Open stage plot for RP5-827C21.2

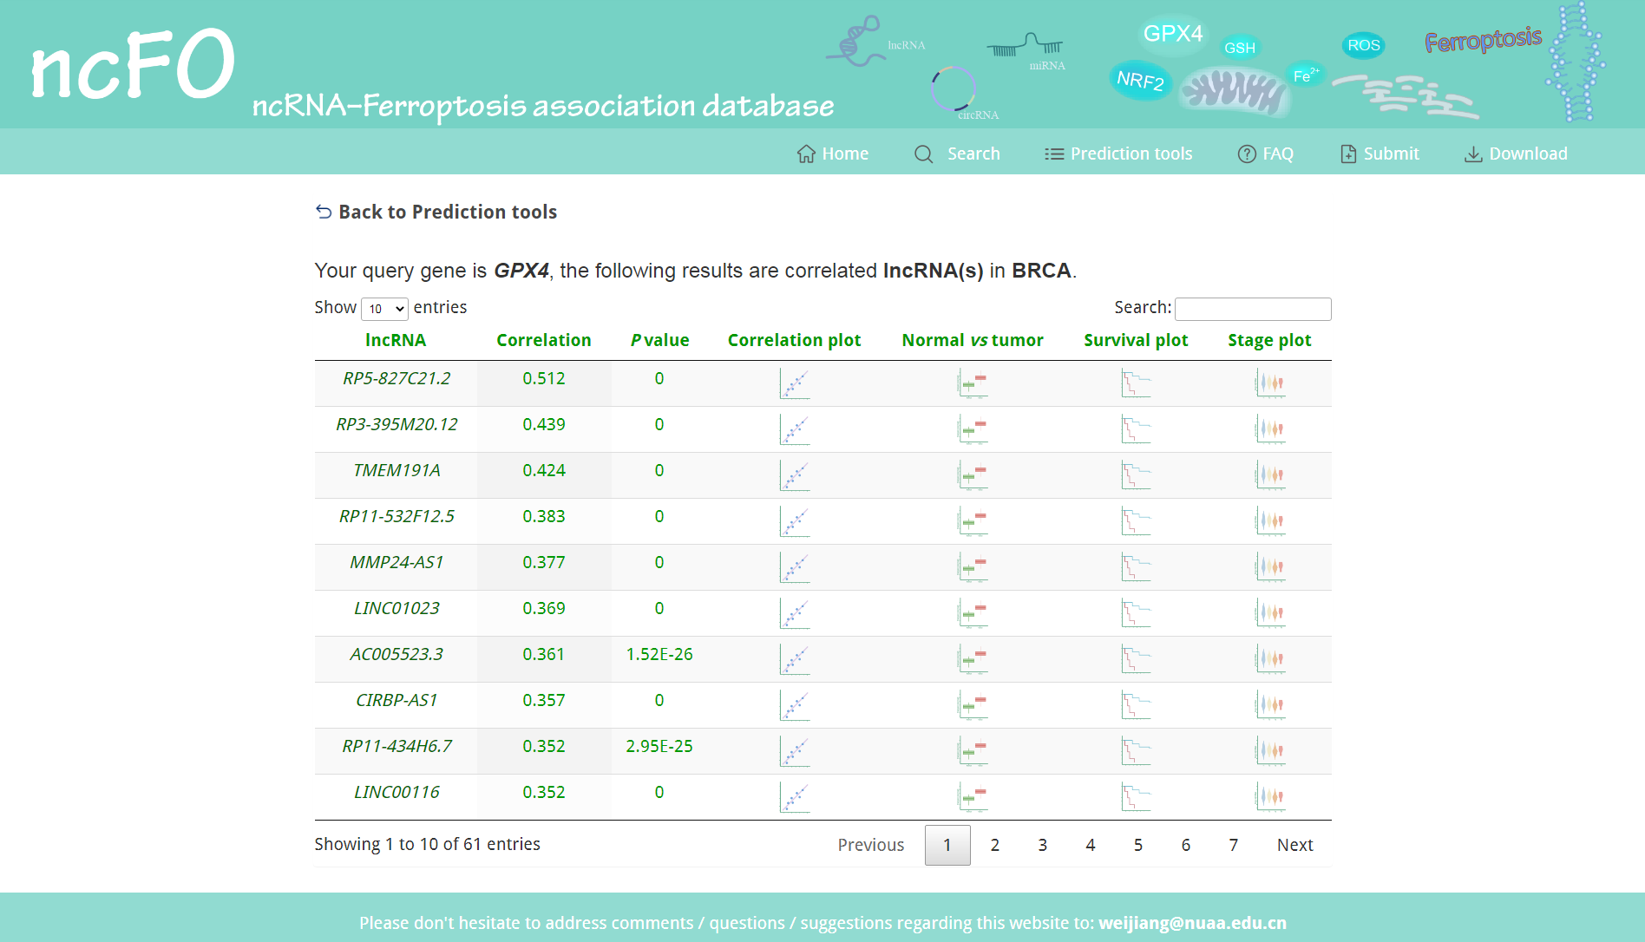1270,383
